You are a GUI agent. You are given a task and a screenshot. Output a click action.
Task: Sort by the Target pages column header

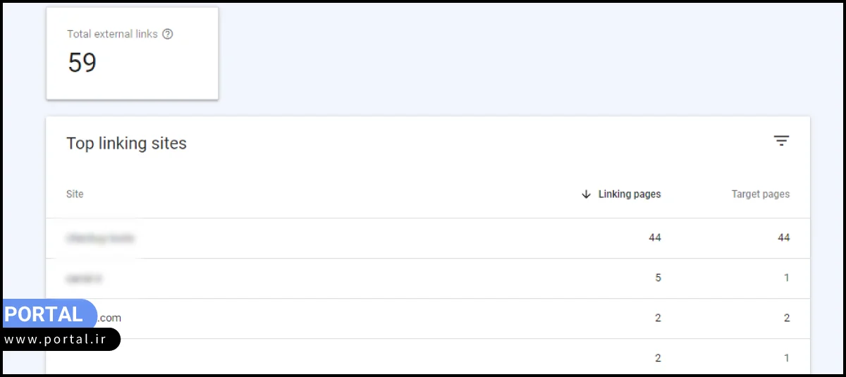[760, 194]
